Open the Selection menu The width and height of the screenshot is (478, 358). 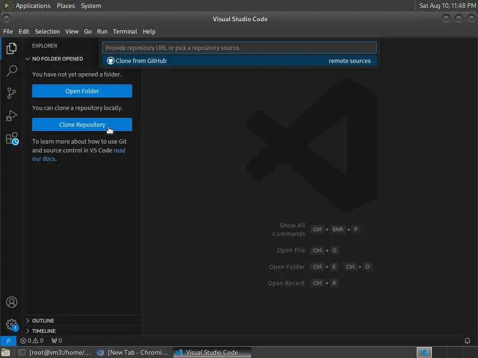point(47,31)
